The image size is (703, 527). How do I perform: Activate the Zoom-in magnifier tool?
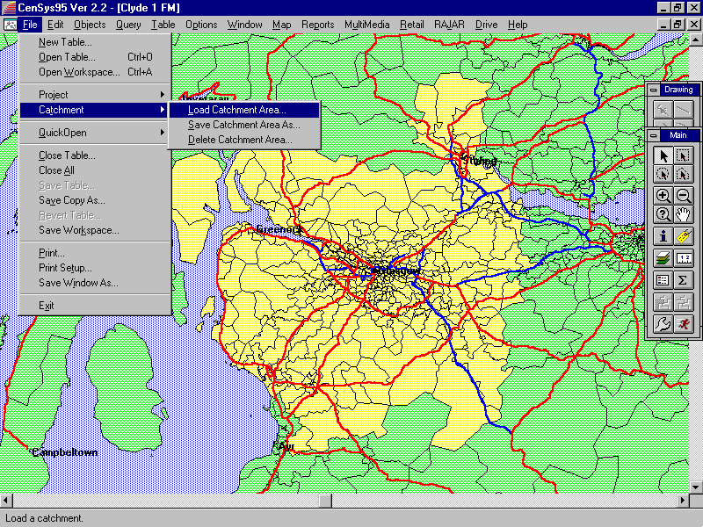pos(663,196)
